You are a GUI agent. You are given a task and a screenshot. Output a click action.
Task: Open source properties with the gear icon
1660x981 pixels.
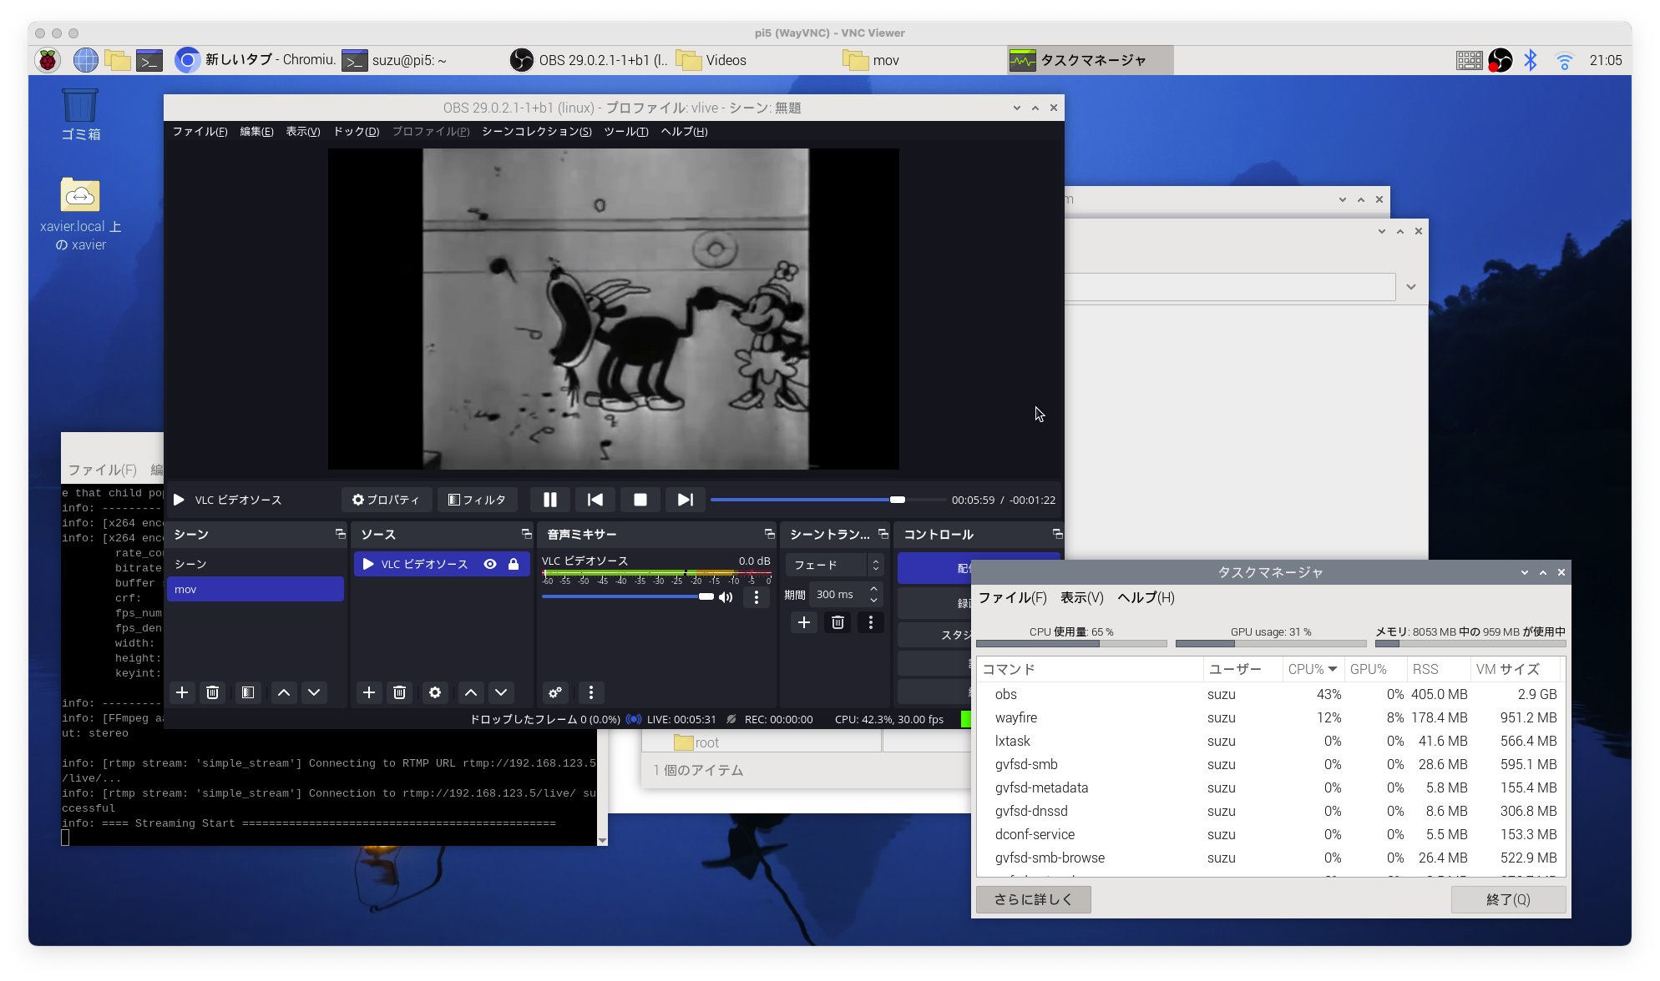click(x=435, y=692)
